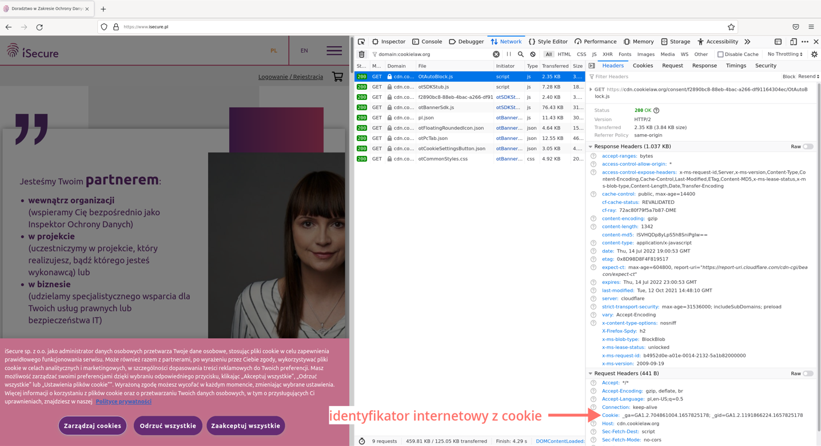
Task: Toggle Raw view for Request Headers
Action: (807, 373)
